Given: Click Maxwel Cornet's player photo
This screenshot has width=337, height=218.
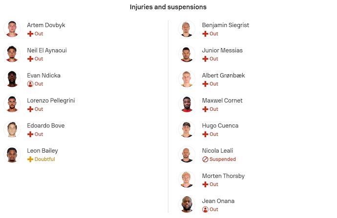Looking at the screenshot, I should coord(187,104).
